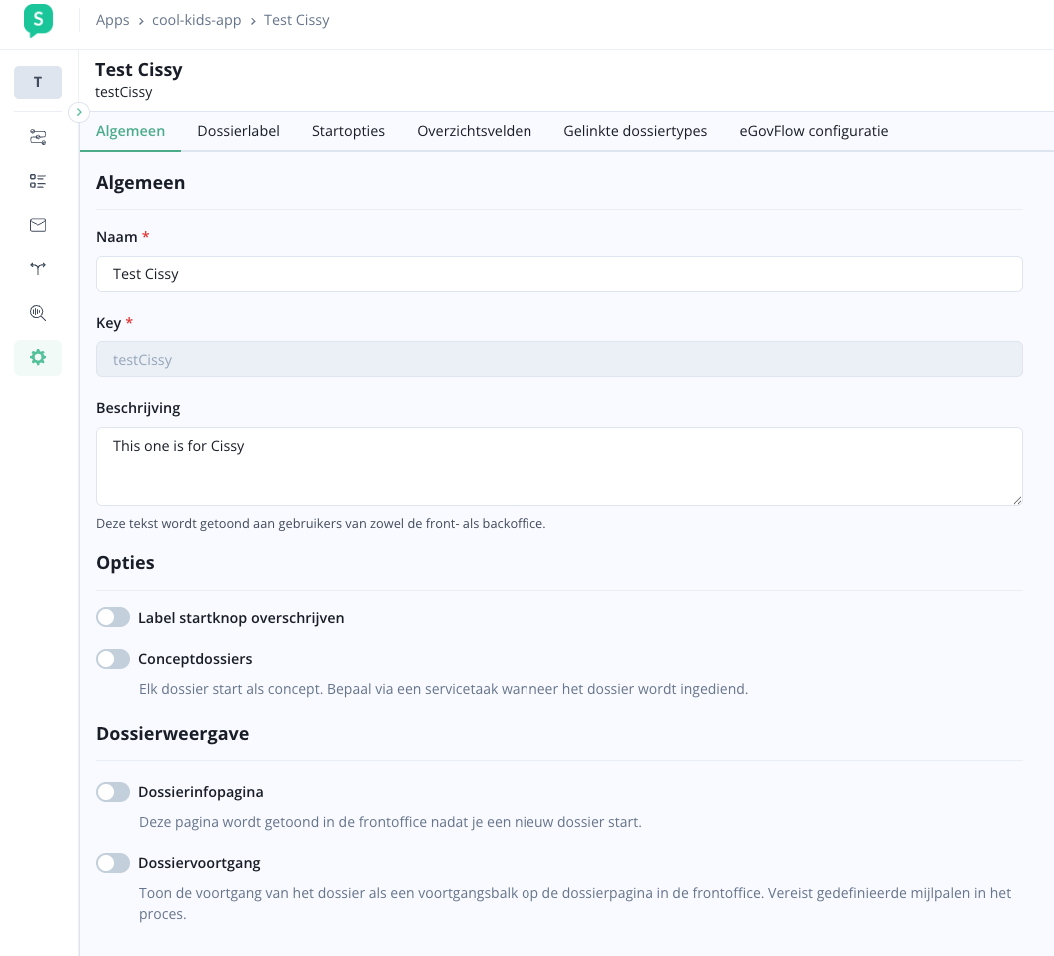Enable the Dossierinfopagina toggle
This screenshot has width=1054, height=956.
point(113,792)
